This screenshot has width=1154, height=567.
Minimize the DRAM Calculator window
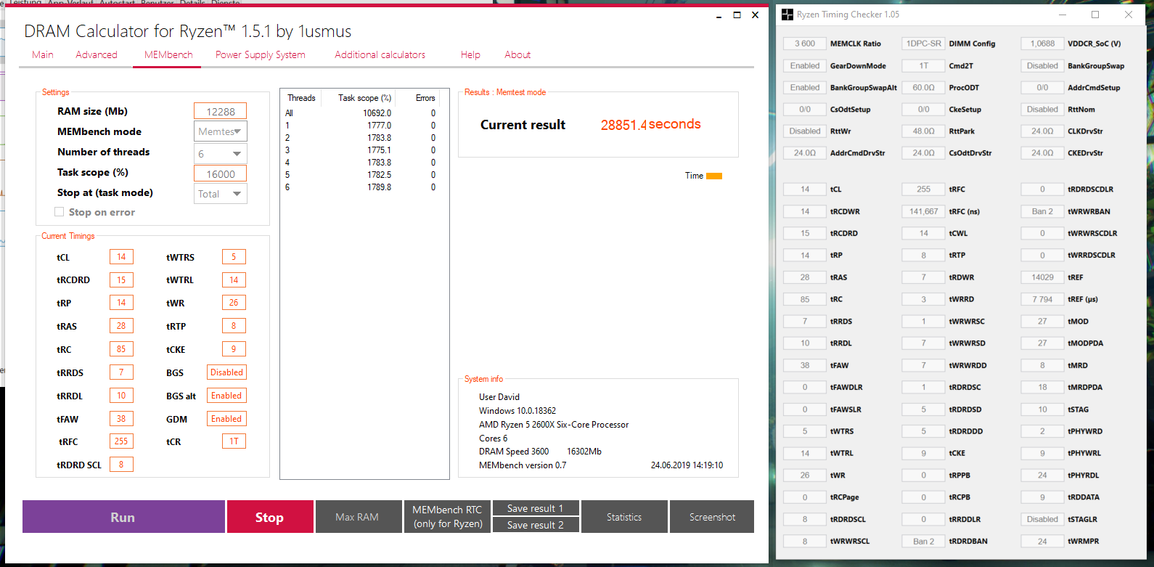pos(719,15)
